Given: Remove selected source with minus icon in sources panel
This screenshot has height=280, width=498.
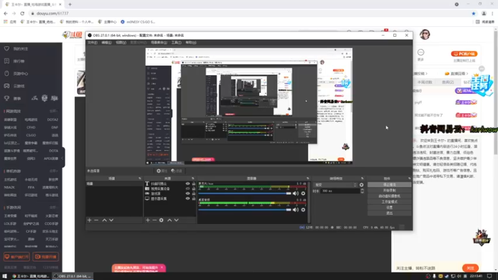Looking at the screenshot, I should click(154, 220).
